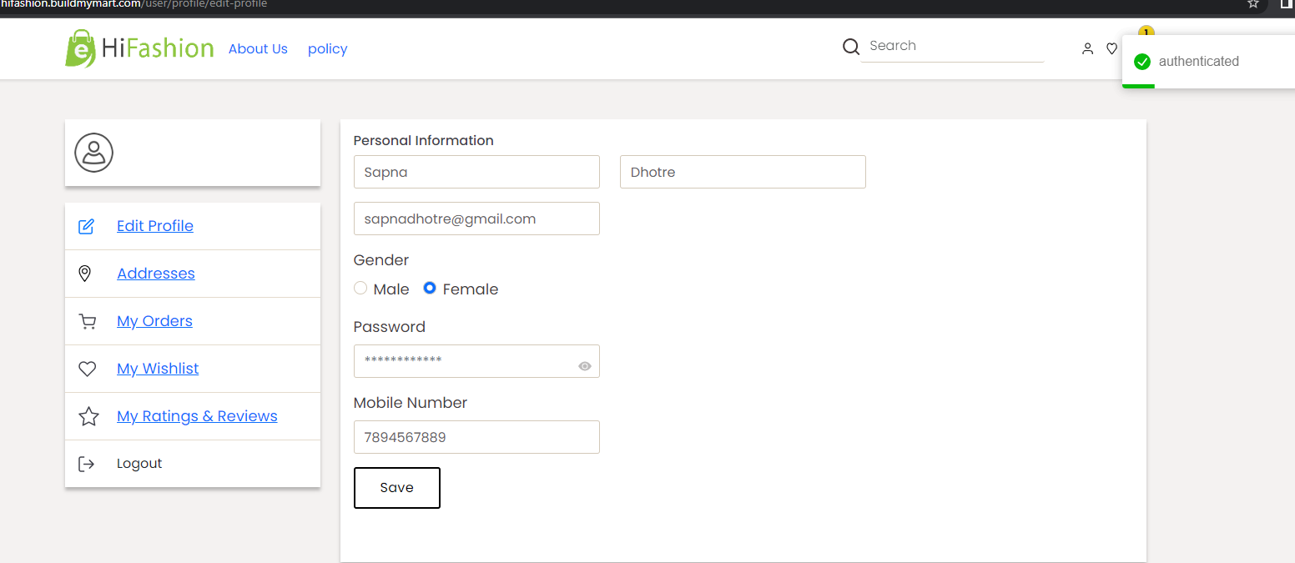
Task: Click the Mobile Number field 7894567889
Action: coord(476,437)
